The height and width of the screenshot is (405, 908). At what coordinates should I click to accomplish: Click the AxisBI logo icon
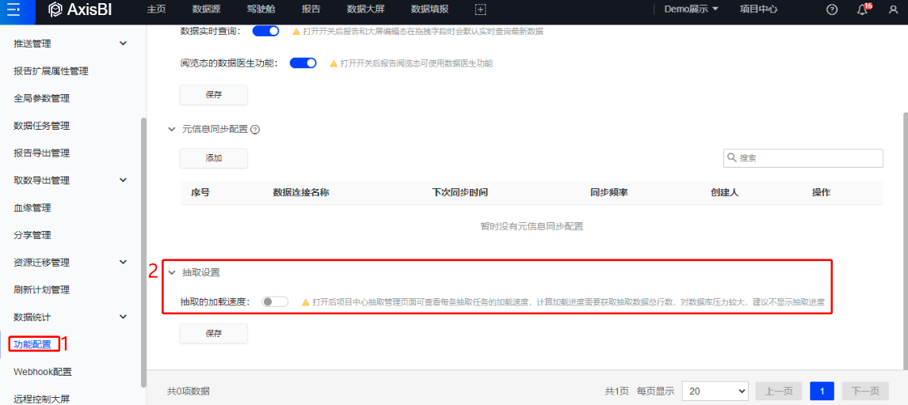55,9
